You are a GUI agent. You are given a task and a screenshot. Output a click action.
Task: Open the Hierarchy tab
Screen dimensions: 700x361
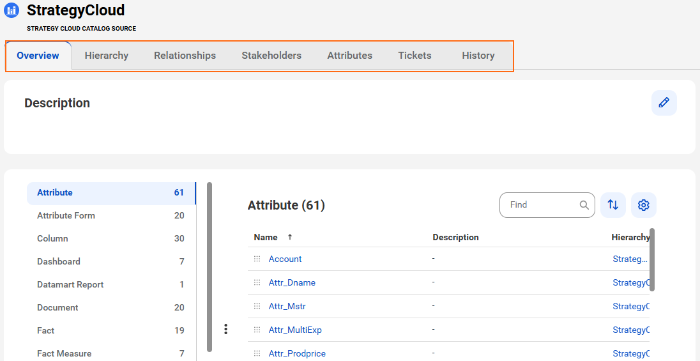(x=106, y=56)
